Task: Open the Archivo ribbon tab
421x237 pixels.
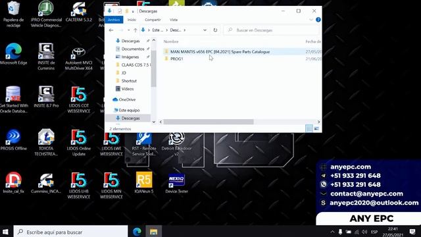Action: [114, 20]
